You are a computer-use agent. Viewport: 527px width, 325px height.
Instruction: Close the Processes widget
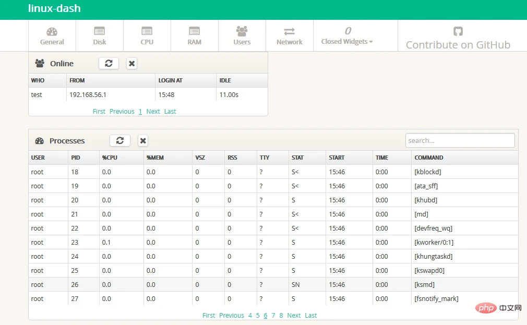[x=143, y=140]
